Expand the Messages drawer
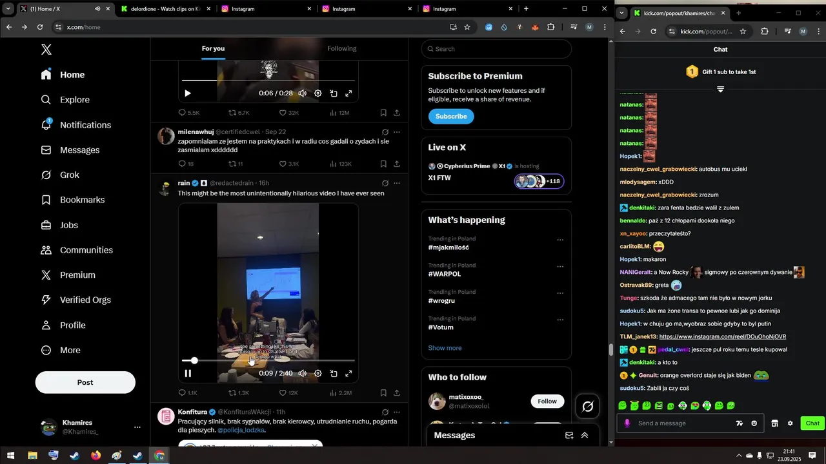Viewport: 826px width, 464px height. click(585, 436)
